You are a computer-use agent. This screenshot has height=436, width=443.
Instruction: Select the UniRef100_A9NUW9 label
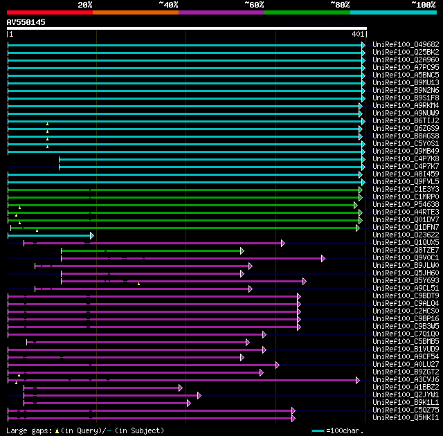406,113
